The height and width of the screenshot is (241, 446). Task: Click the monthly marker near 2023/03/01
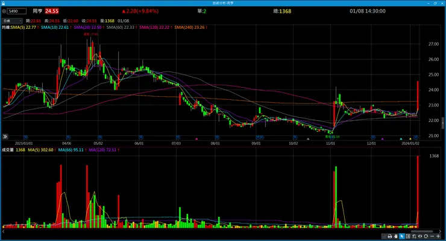click(25, 138)
